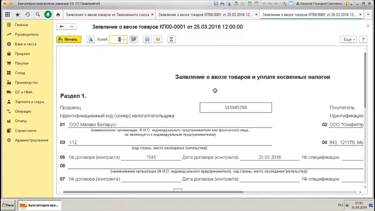Save the printed form with diskette icon
Viewport: 375px width, 211px height.
147,39
